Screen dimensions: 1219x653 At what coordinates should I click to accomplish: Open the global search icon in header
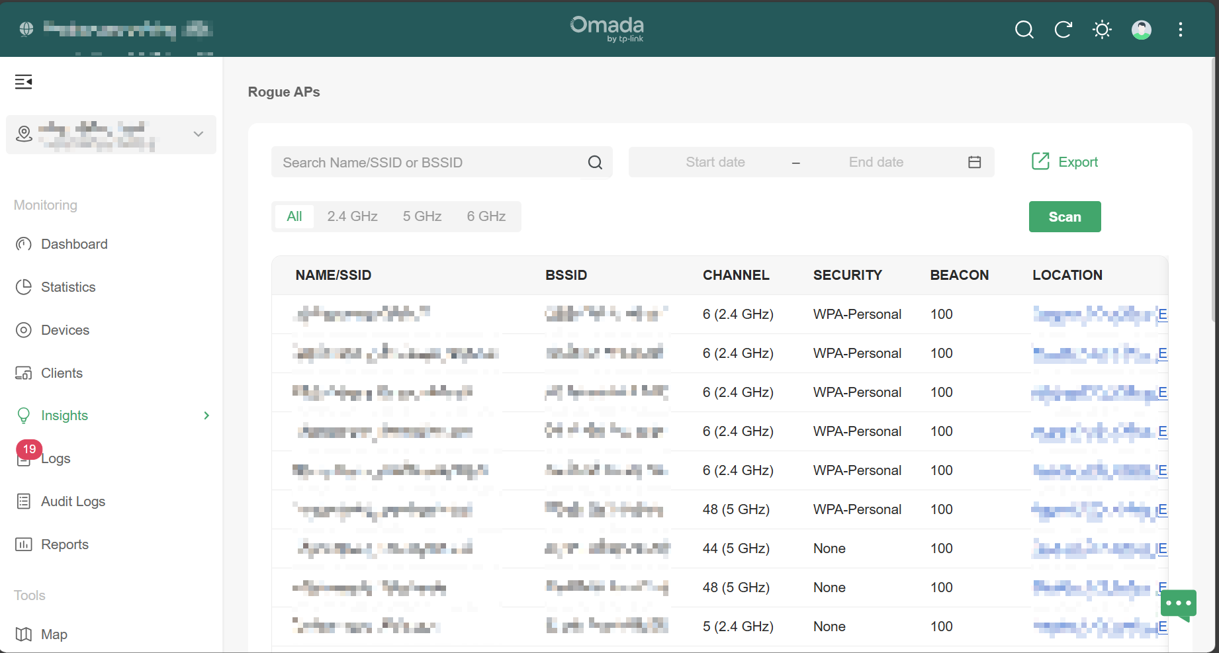[1024, 30]
